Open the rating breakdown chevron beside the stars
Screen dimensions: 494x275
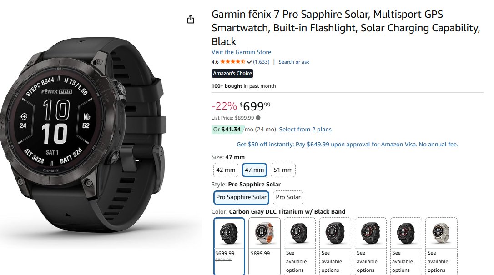249,62
